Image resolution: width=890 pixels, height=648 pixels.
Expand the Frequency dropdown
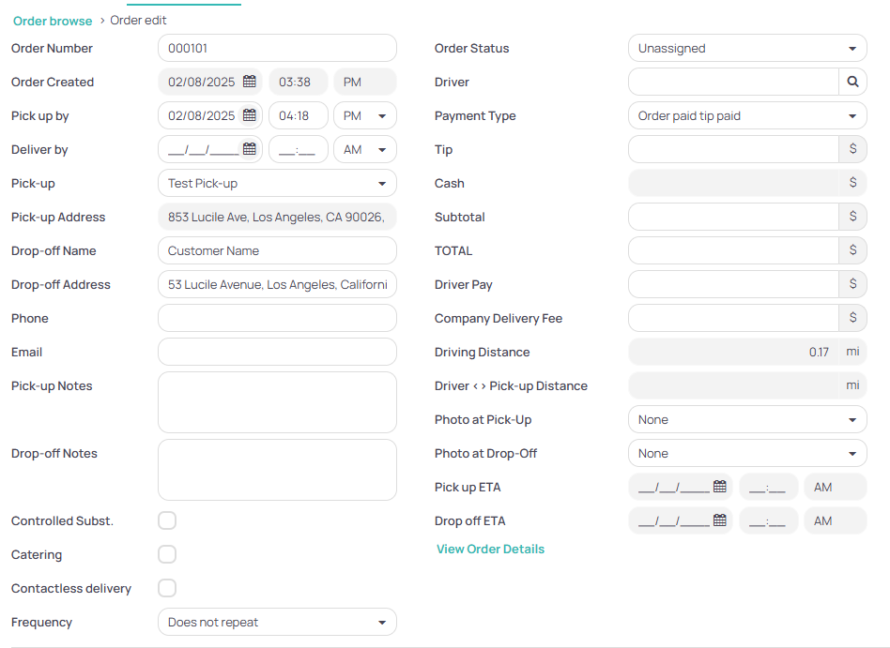[277, 622]
